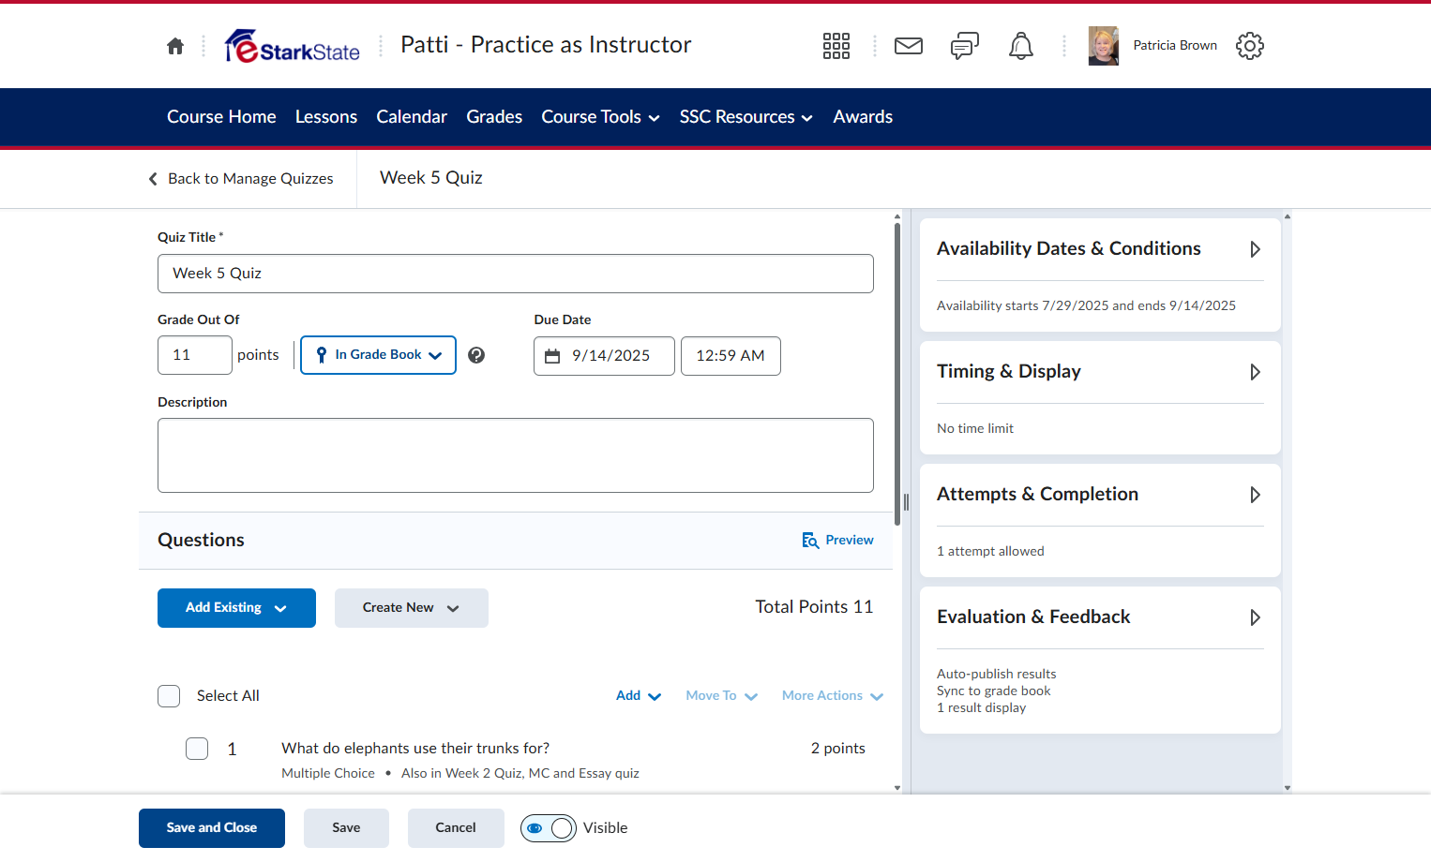This screenshot has width=1431, height=862.
Task: Open the Create New dropdown
Action: [412, 608]
